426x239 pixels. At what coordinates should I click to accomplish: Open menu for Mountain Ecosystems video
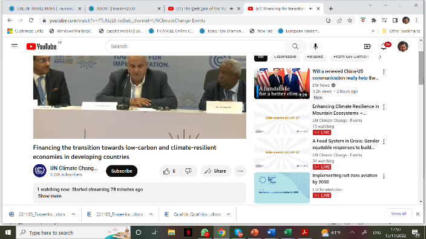[384, 107]
